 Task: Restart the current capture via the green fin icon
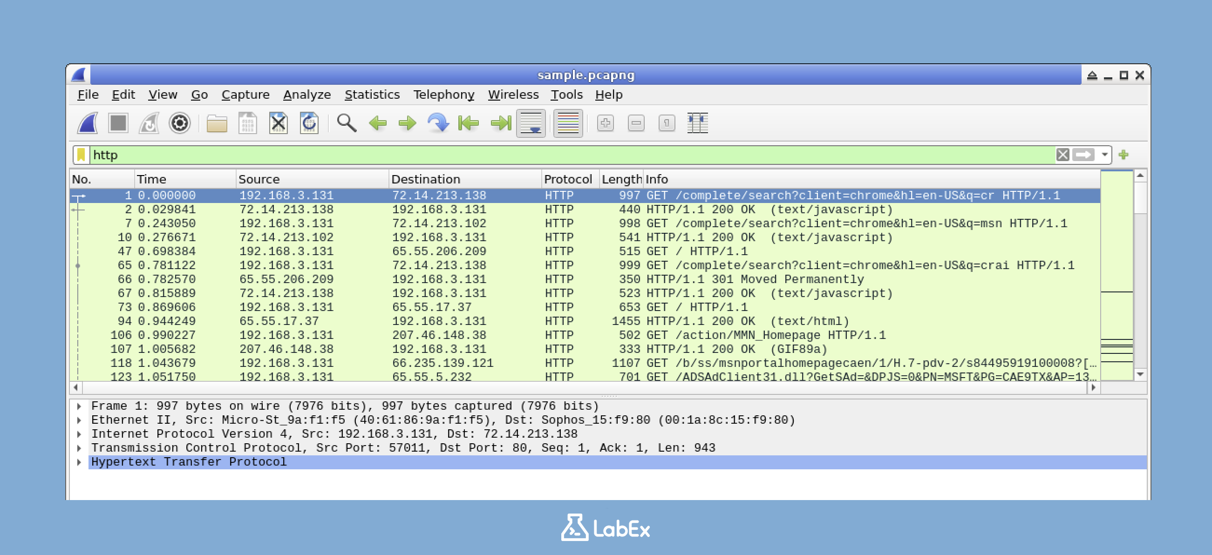click(150, 123)
